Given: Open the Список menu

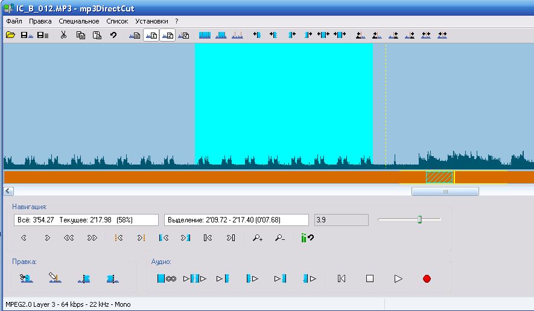Looking at the screenshot, I should point(117,21).
